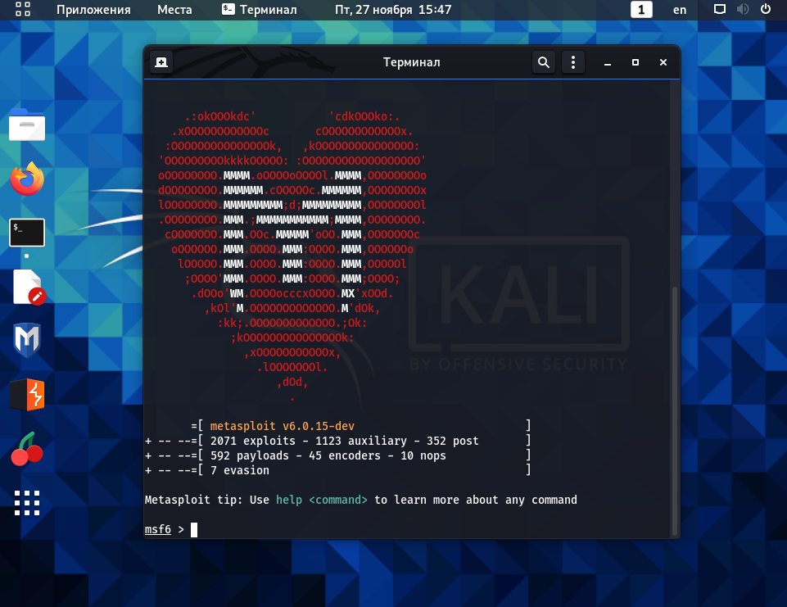Open the power menu icon
787x607 pixels.
766,9
